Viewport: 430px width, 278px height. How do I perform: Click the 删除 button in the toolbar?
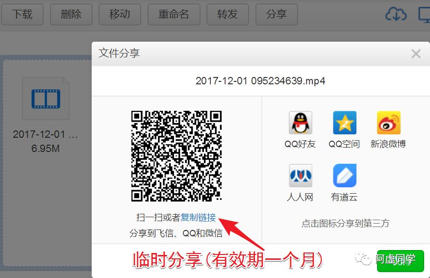(x=71, y=14)
